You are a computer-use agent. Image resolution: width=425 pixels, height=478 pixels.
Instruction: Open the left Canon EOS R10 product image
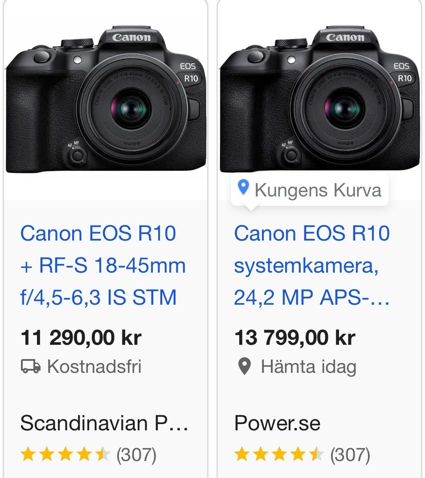pos(106,100)
